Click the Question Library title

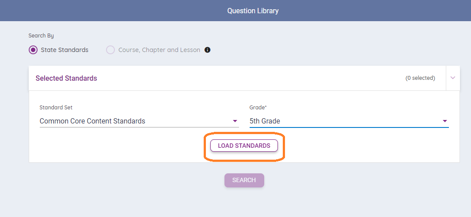point(253,11)
